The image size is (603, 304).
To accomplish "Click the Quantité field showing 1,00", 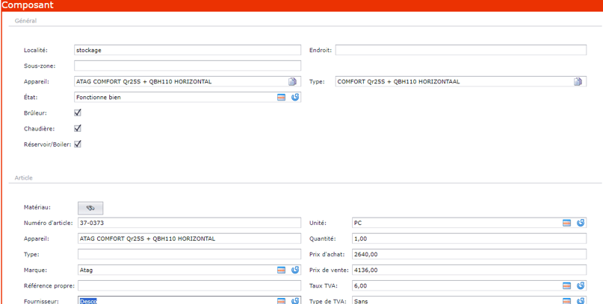I will pos(469,238).
